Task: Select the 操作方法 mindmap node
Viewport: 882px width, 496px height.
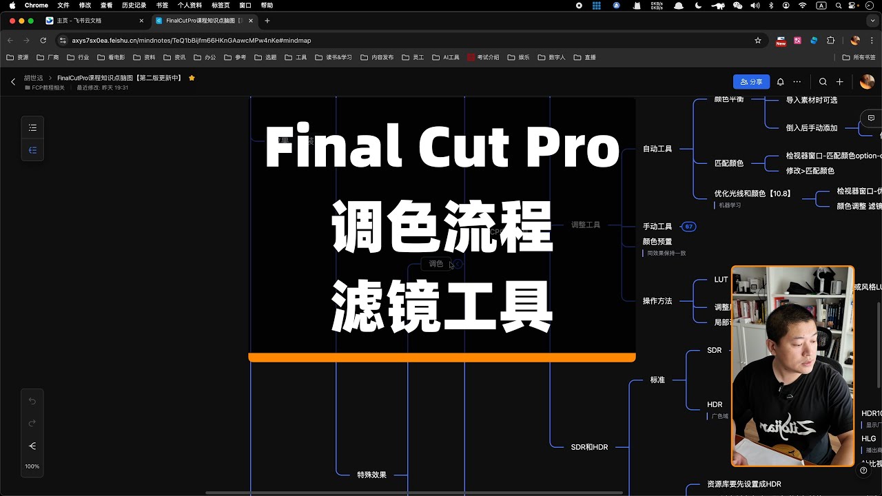Action: point(657,301)
